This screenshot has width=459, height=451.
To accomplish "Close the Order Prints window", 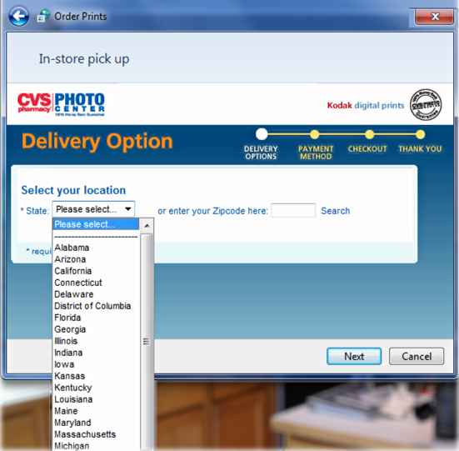I will [434, 17].
